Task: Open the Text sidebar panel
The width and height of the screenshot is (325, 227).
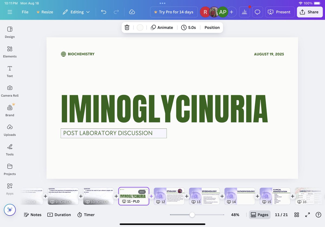Action: pyautogui.click(x=10, y=72)
